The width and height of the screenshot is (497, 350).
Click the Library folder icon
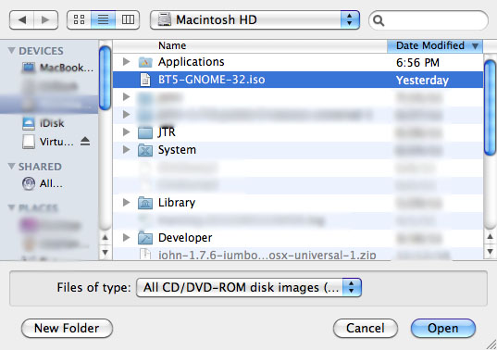click(145, 203)
